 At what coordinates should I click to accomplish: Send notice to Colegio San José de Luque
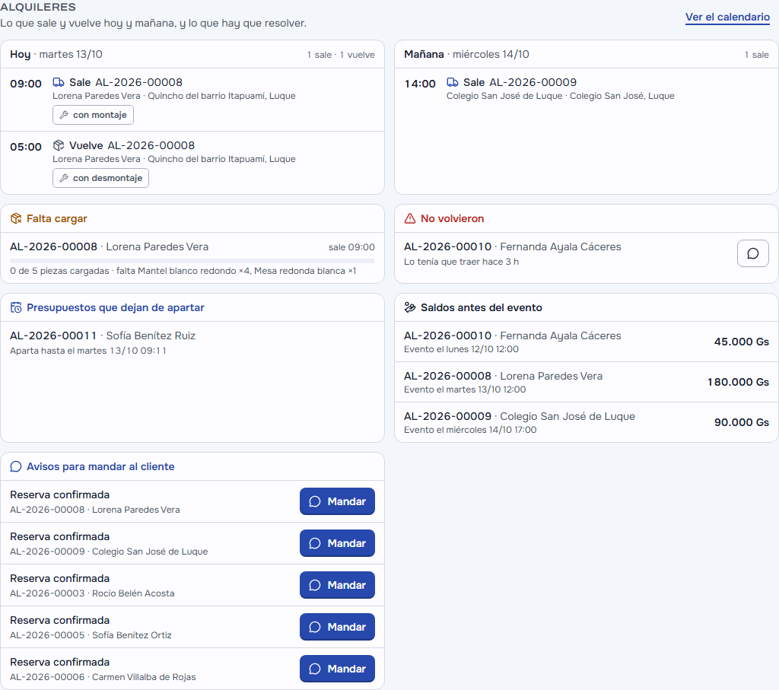[x=337, y=543]
